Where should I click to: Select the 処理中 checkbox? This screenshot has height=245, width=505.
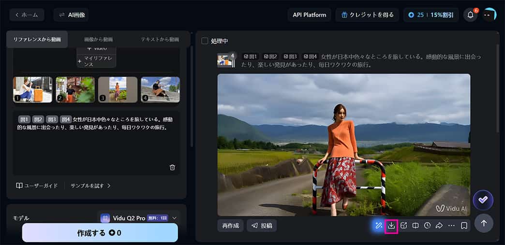tap(205, 41)
